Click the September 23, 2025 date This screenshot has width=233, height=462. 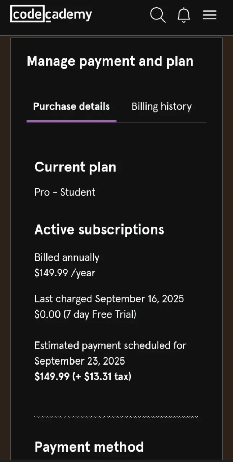[x=80, y=361]
